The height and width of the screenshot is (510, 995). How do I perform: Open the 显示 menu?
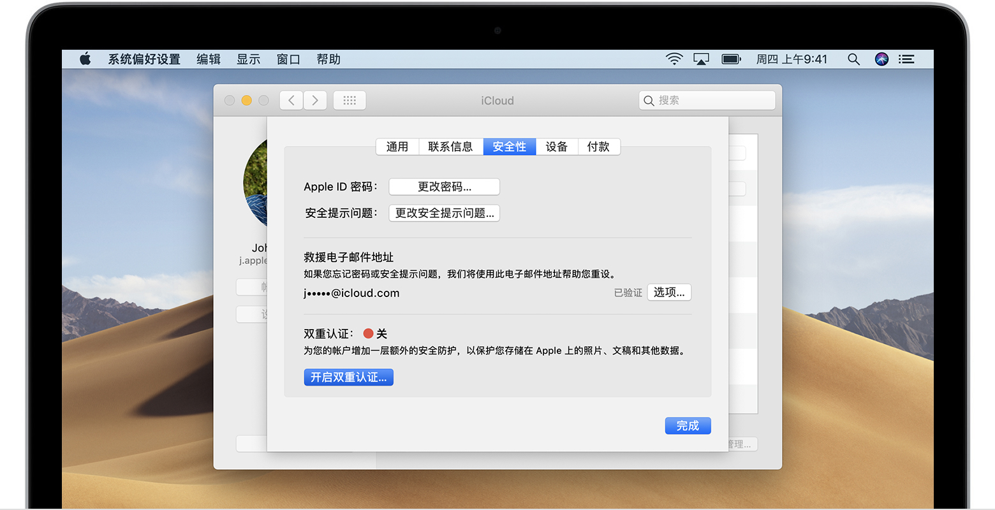click(248, 59)
